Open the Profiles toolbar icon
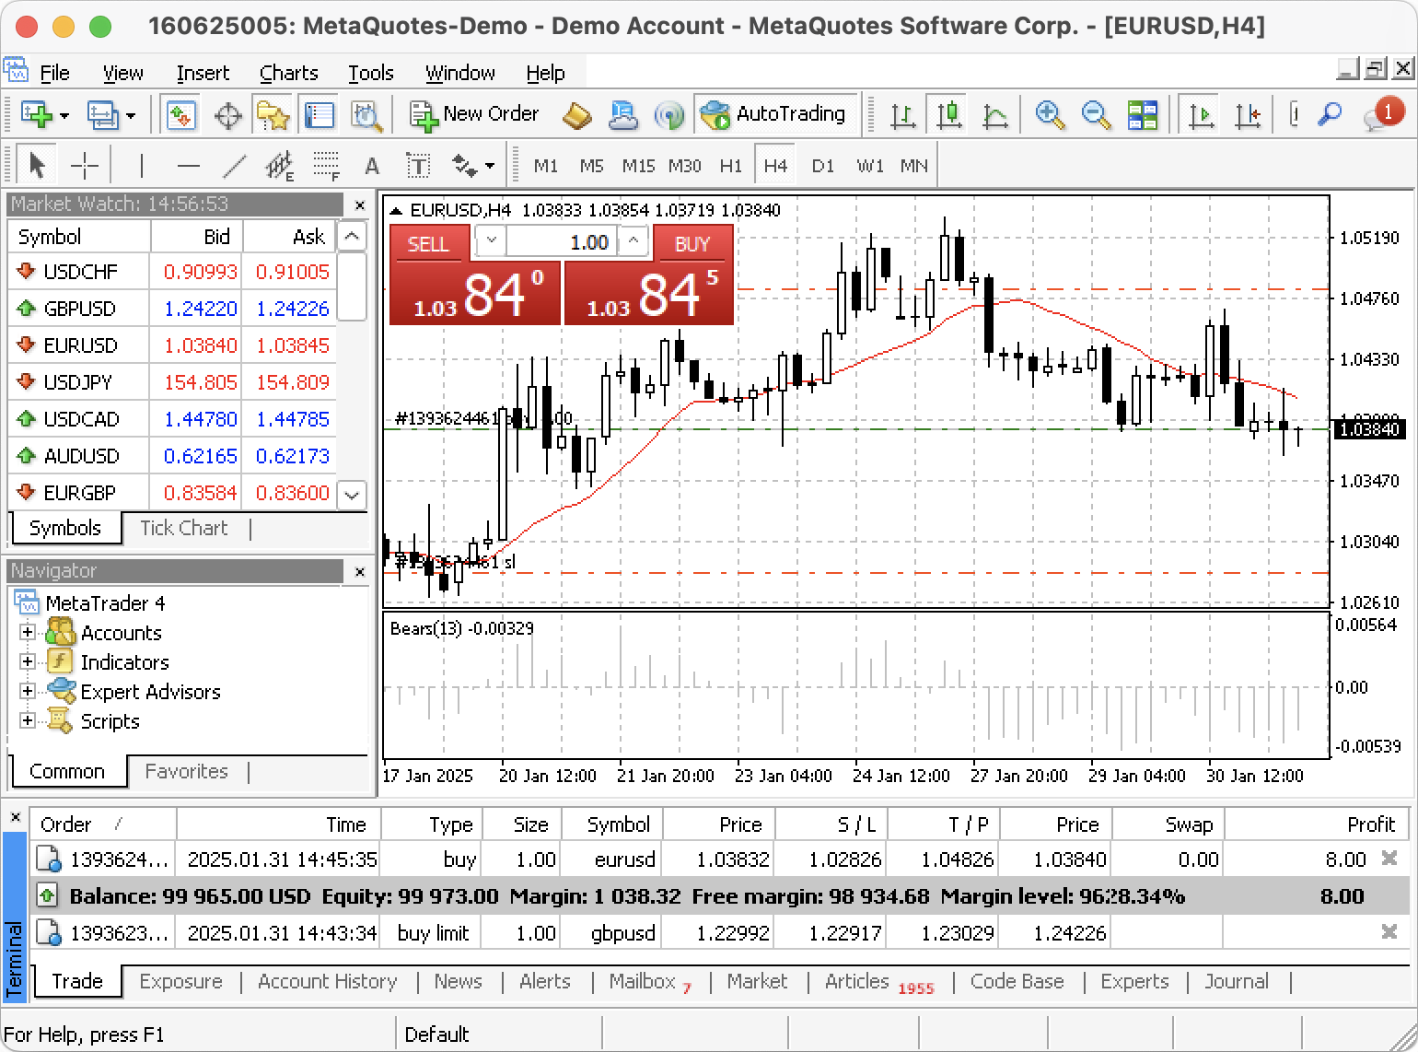1418x1052 pixels. pos(102,115)
